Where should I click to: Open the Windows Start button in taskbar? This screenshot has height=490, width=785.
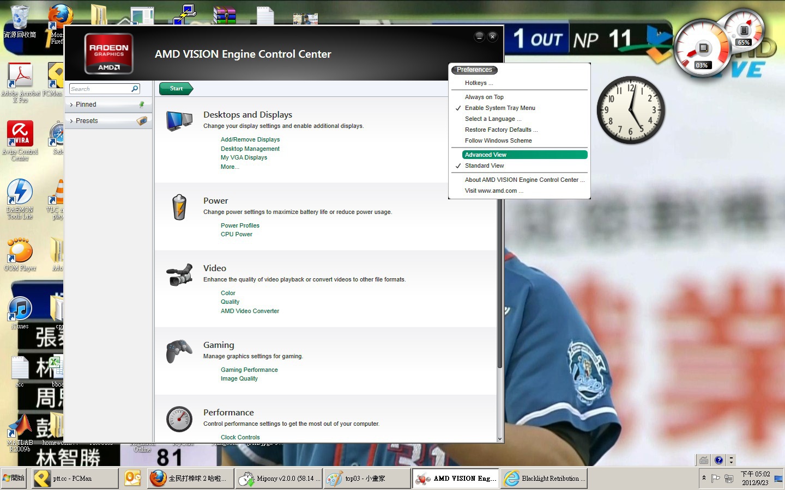pos(14,478)
